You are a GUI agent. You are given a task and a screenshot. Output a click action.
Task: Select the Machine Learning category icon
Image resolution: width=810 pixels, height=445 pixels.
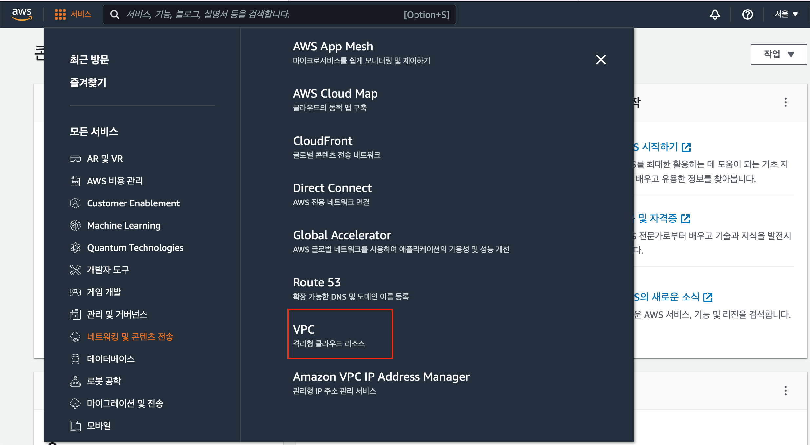(x=75, y=225)
